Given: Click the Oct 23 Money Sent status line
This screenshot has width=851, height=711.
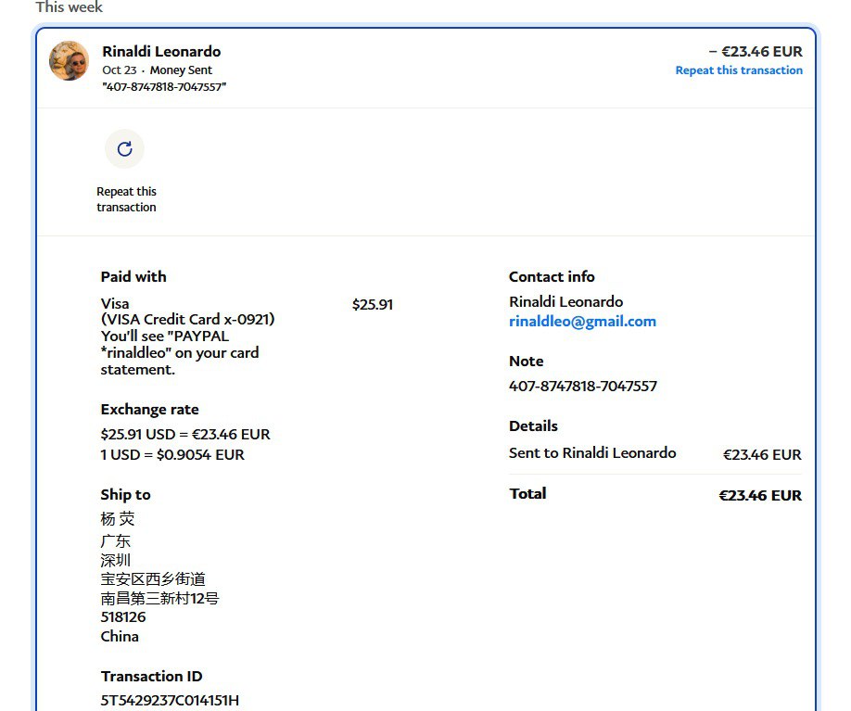Looking at the screenshot, I should [157, 70].
